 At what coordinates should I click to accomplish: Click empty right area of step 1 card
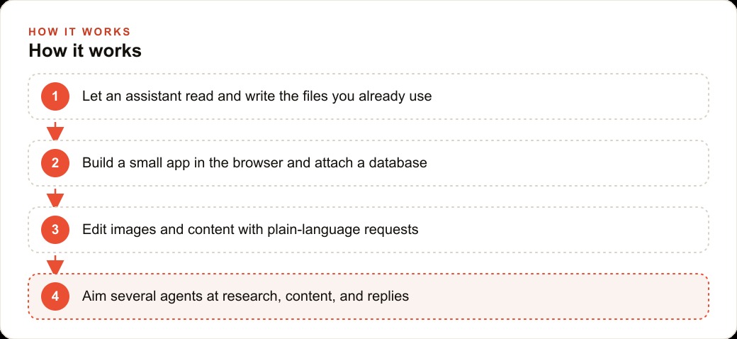click(569, 96)
